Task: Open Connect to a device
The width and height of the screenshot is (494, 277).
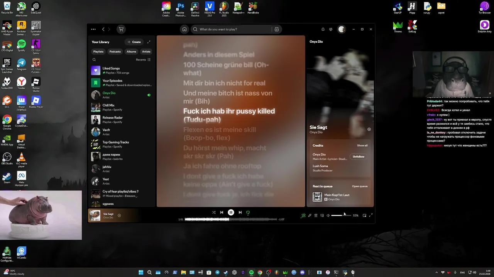Action: tap(322, 215)
